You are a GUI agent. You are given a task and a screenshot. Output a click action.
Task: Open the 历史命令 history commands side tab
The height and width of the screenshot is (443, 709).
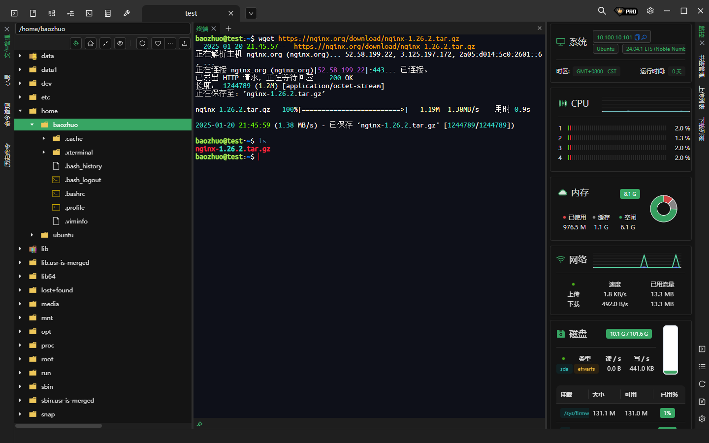click(7, 155)
